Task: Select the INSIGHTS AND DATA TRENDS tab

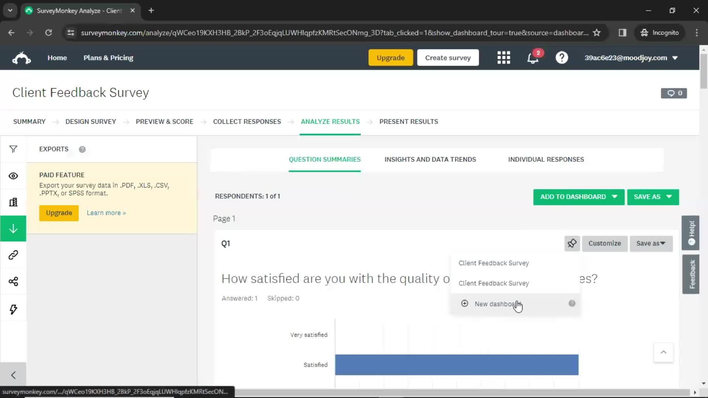Action: pos(430,159)
